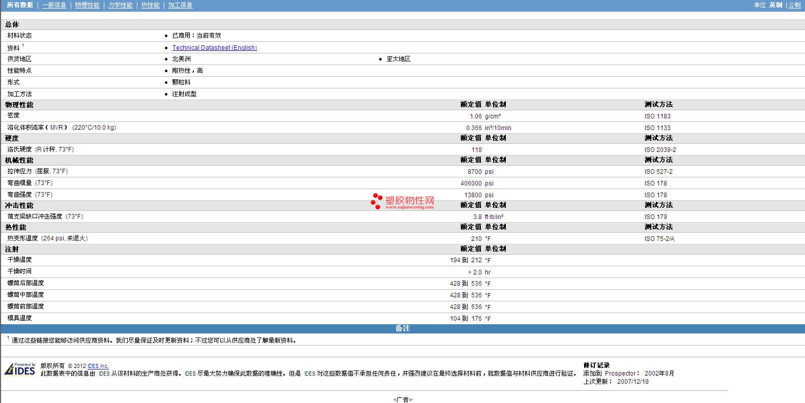Open the 一般信息 tab
This screenshot has width=805, height=403.
[54, 5]
